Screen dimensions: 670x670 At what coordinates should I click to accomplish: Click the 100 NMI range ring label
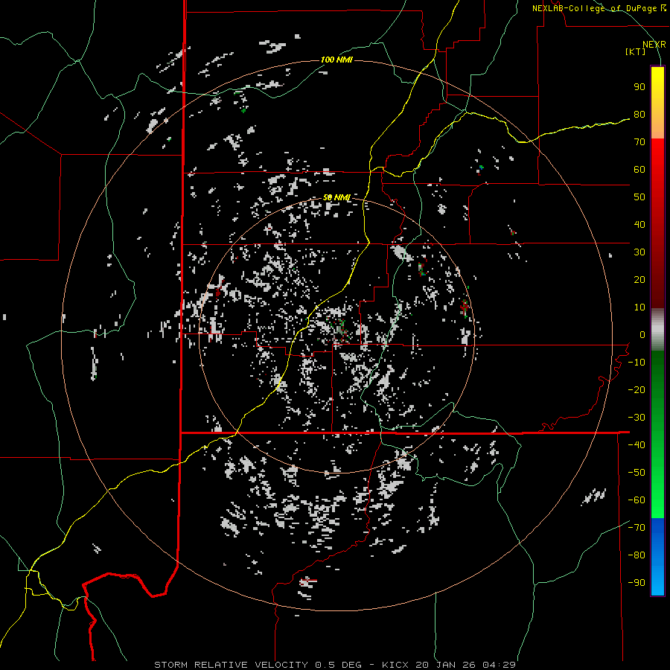coord(336,60)
